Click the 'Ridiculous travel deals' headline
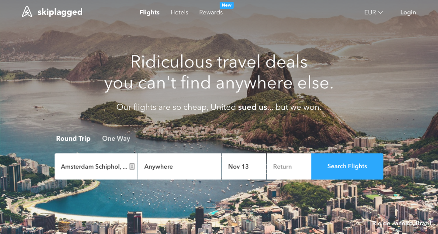This screenshot has height=234, width=438. (x=219, y=62)
